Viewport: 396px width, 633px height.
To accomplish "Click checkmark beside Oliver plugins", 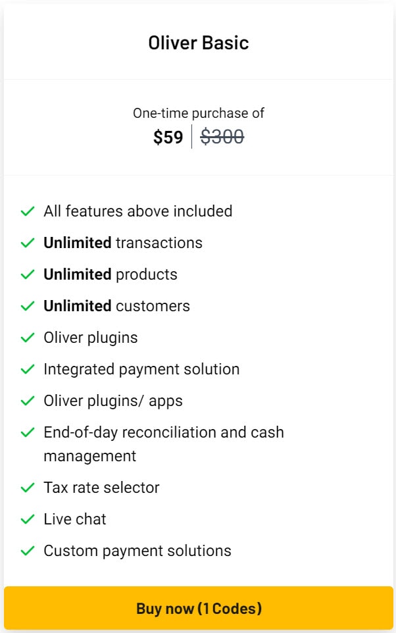I will pos(28,338).
